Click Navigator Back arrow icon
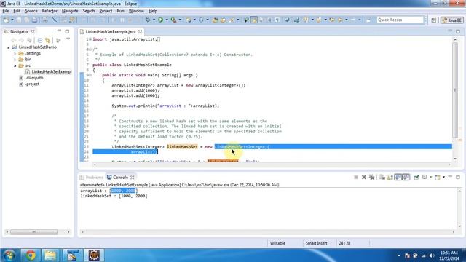The image size is (466, 262). click(13, 40)
